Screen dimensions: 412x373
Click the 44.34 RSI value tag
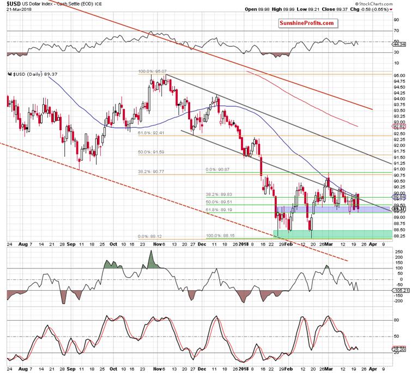pyautogui.click(x=399, y=45)
